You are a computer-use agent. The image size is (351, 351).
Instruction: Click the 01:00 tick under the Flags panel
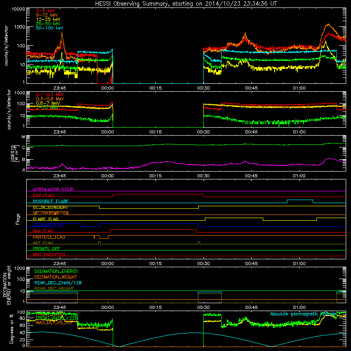click(299, 264)
